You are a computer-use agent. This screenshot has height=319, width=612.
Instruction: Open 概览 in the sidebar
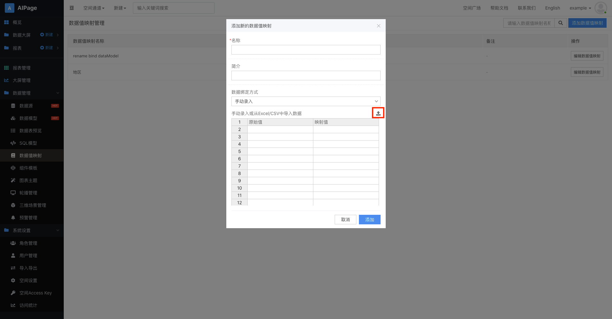17,22
